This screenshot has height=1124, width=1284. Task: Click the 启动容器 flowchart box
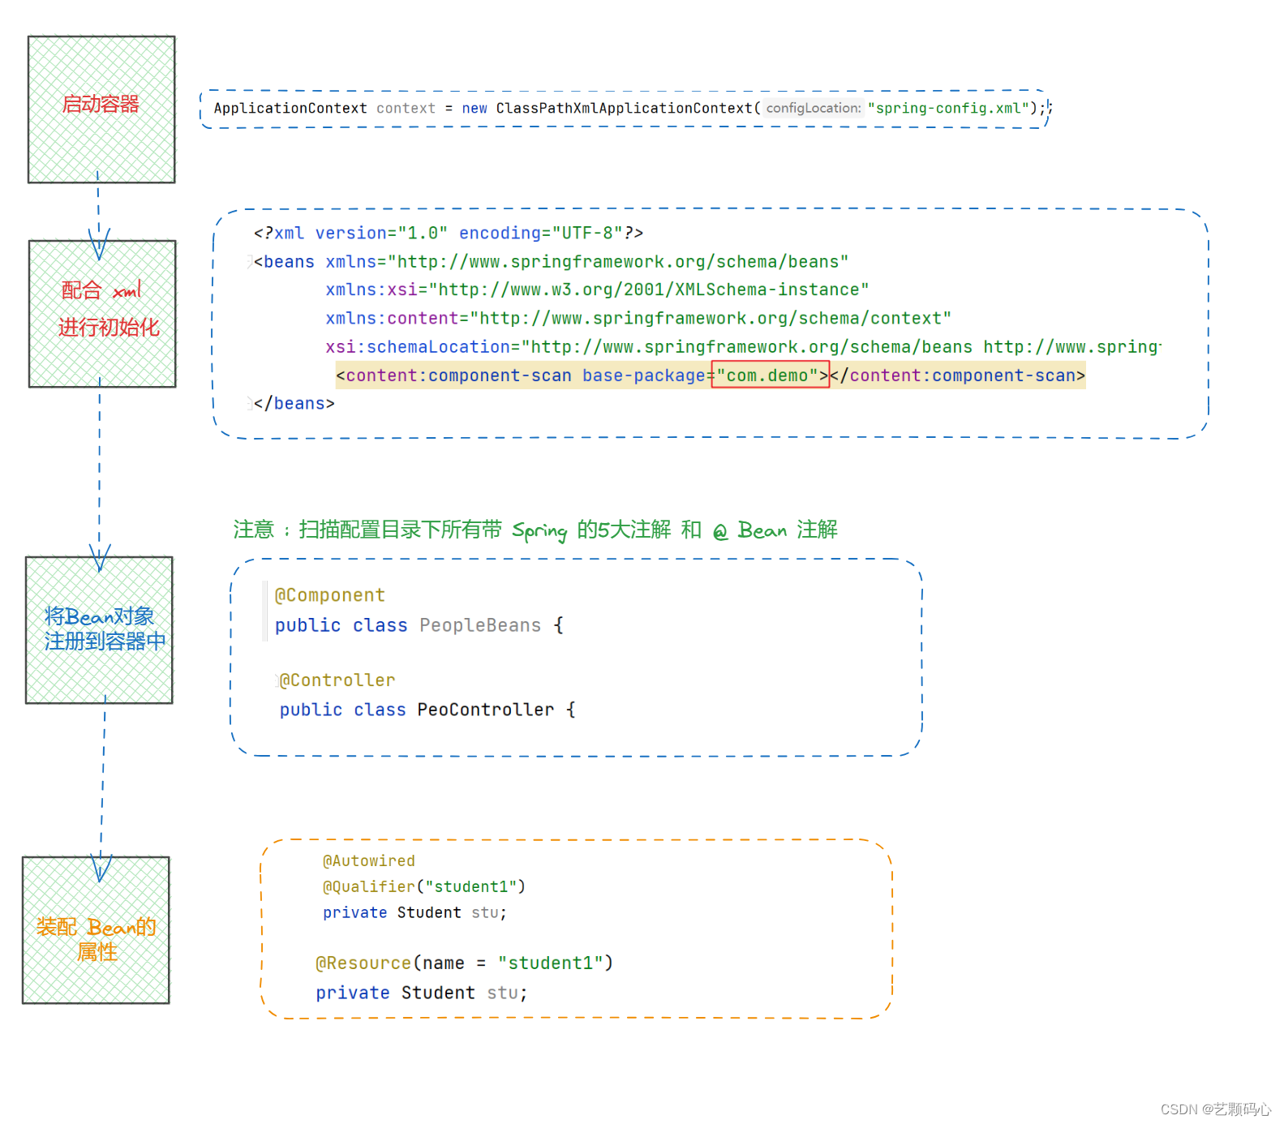tap(101, 109)
